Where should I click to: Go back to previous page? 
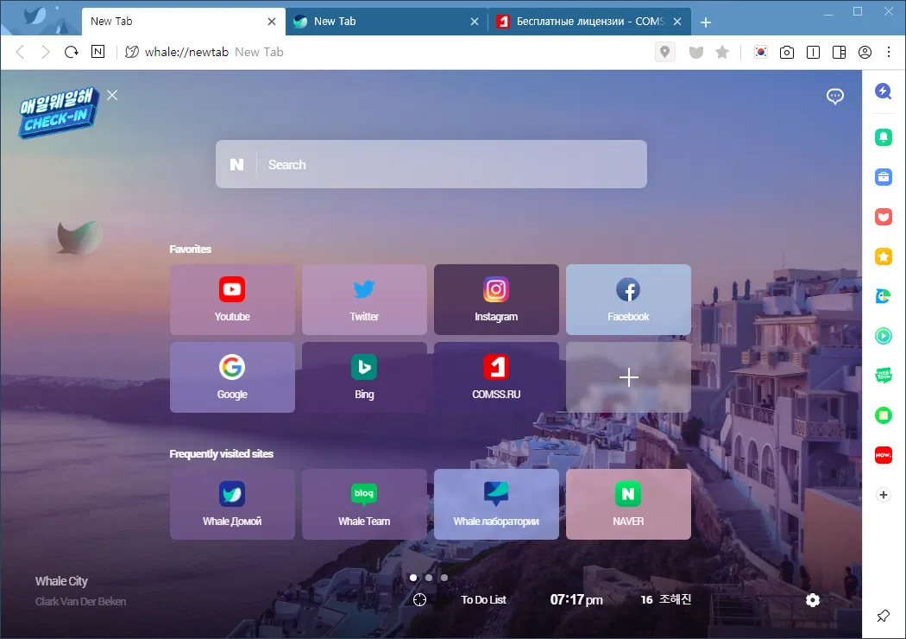tap(20, 52)
